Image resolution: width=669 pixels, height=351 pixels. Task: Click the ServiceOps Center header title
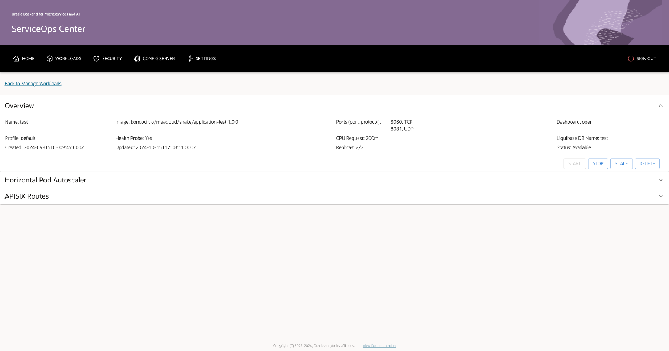[x=48, y=29]
